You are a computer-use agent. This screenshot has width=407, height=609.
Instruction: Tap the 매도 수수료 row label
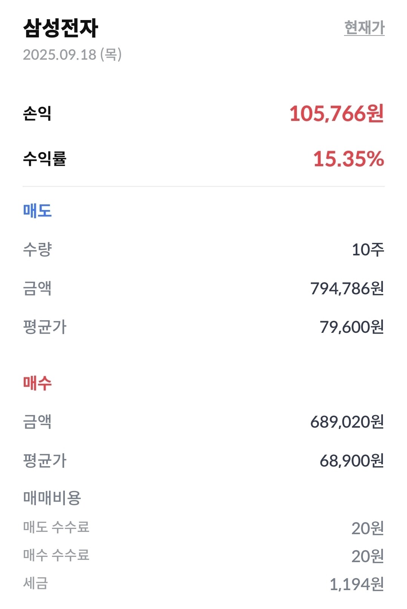[x=56, y=527]
